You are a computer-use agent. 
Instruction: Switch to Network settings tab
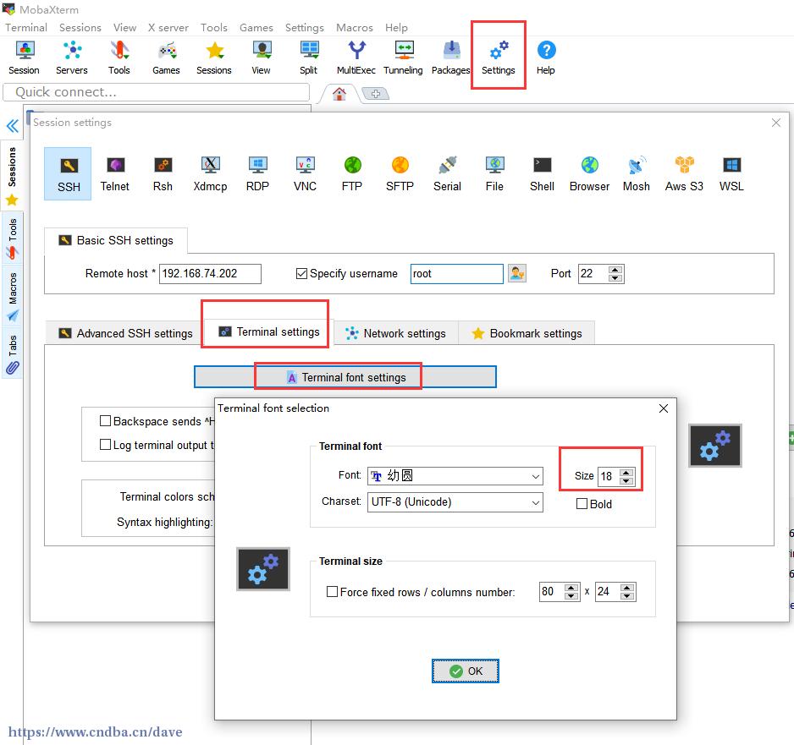point(395,333)
